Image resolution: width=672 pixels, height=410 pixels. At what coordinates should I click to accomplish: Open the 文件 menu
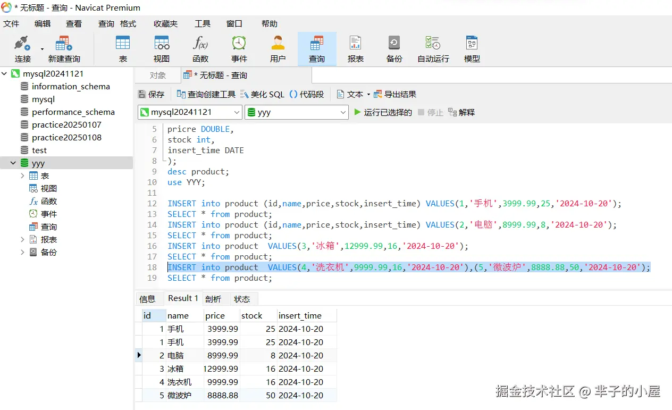[11, 23]
